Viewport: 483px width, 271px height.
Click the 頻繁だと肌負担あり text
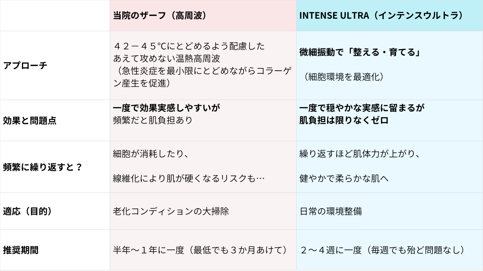(153, 120)
